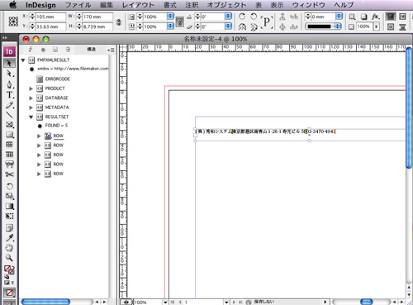Expand the METADATA element
Viewport: 413px width, 305px height.
click(x=31, y=107)
